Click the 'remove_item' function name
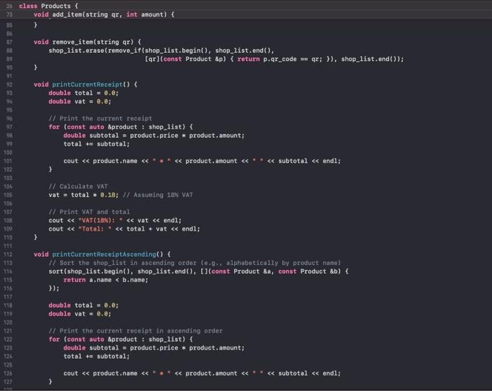 (72, 42)
